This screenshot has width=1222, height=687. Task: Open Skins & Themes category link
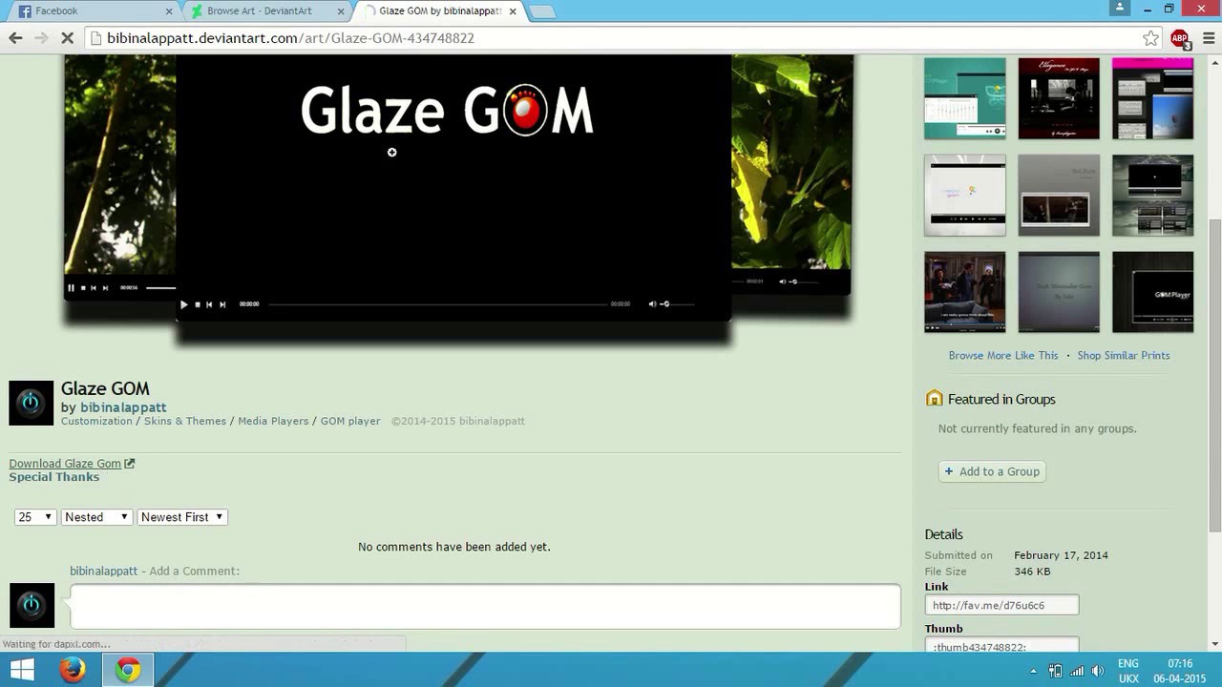coord(185,421)
